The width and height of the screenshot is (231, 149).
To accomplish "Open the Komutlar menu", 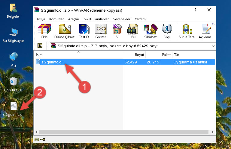I will pos(56,19).
